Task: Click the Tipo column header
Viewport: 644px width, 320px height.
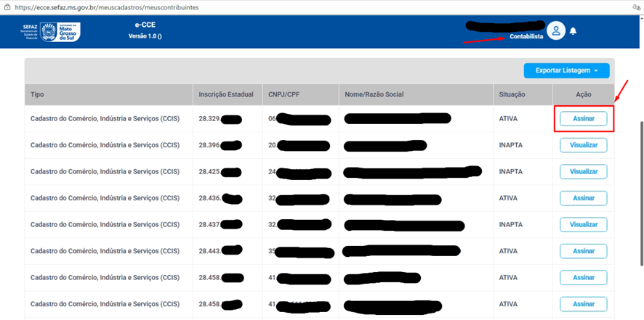Action: (37, 94)
